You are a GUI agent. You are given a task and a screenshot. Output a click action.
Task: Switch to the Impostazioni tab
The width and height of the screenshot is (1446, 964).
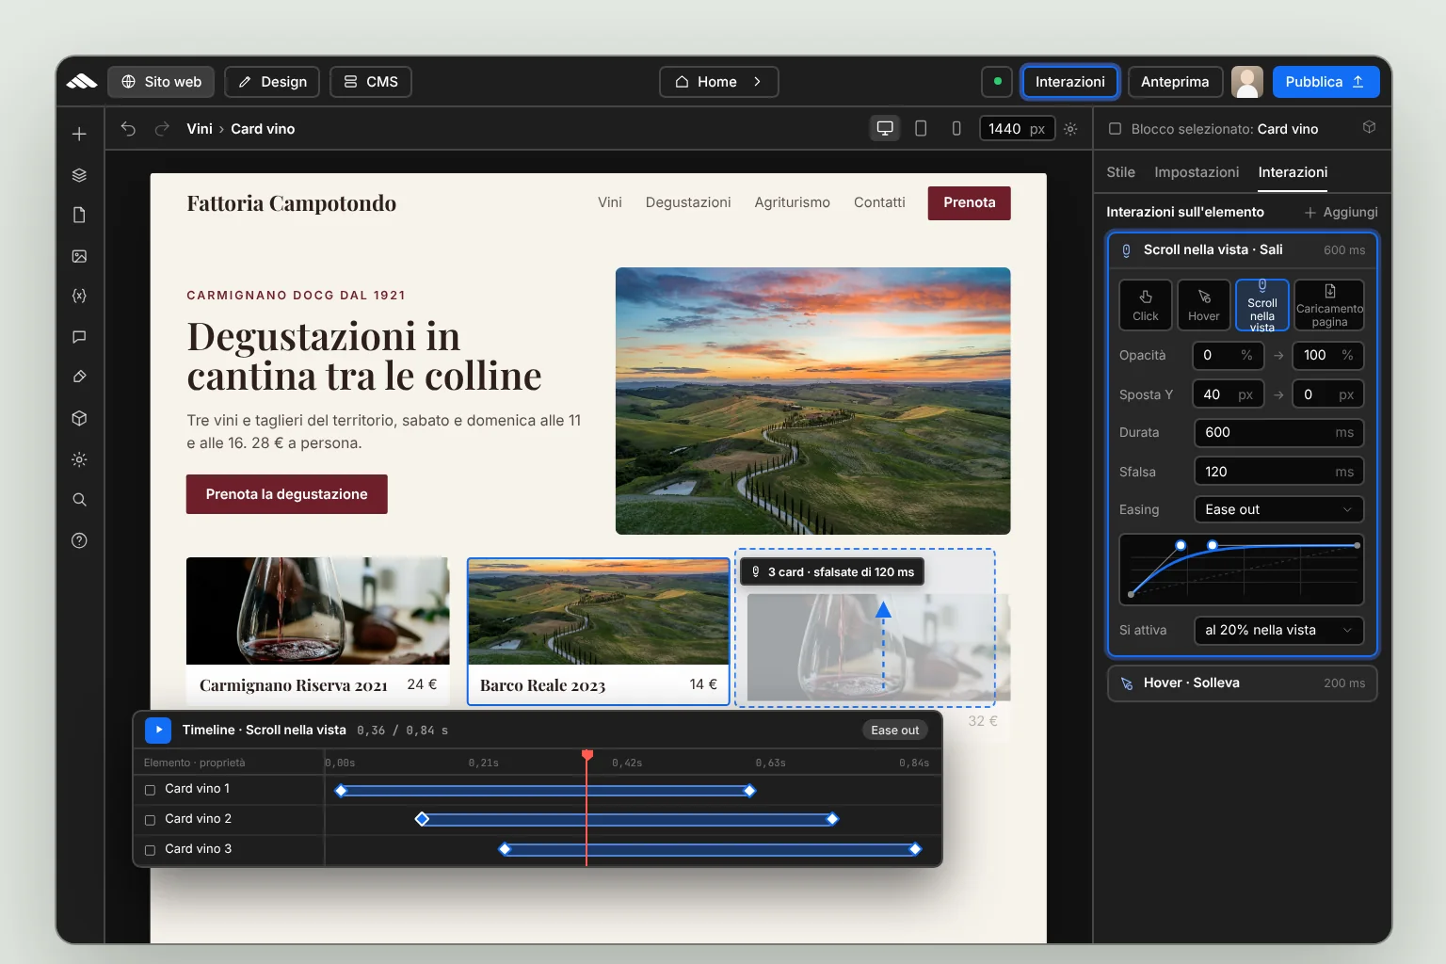point(1197,172)
